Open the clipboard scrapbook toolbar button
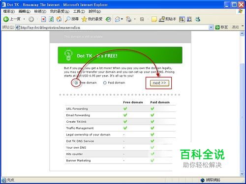This screenshot has width=246, height=184. click(167, 19)
